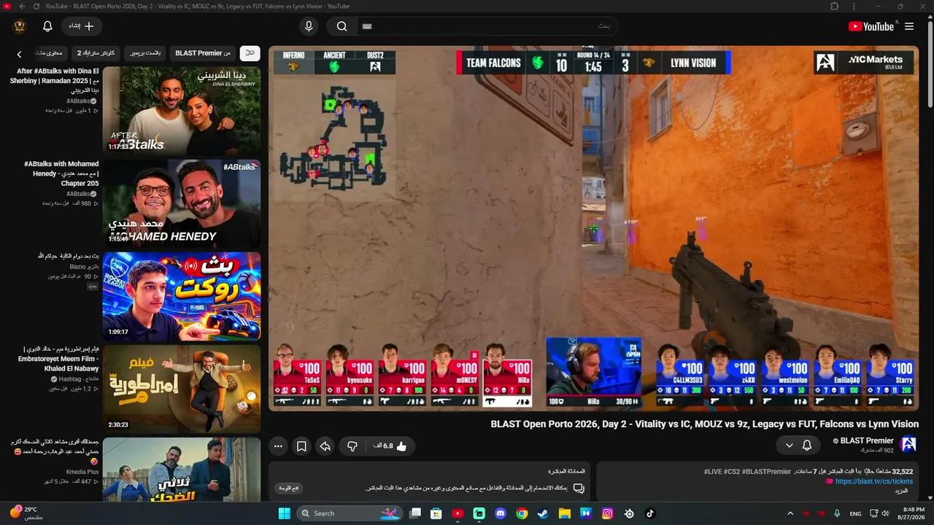The image size is (934, 525).
Task: Open the Rocket League stream thumbnail
Action: coord(182,296)
